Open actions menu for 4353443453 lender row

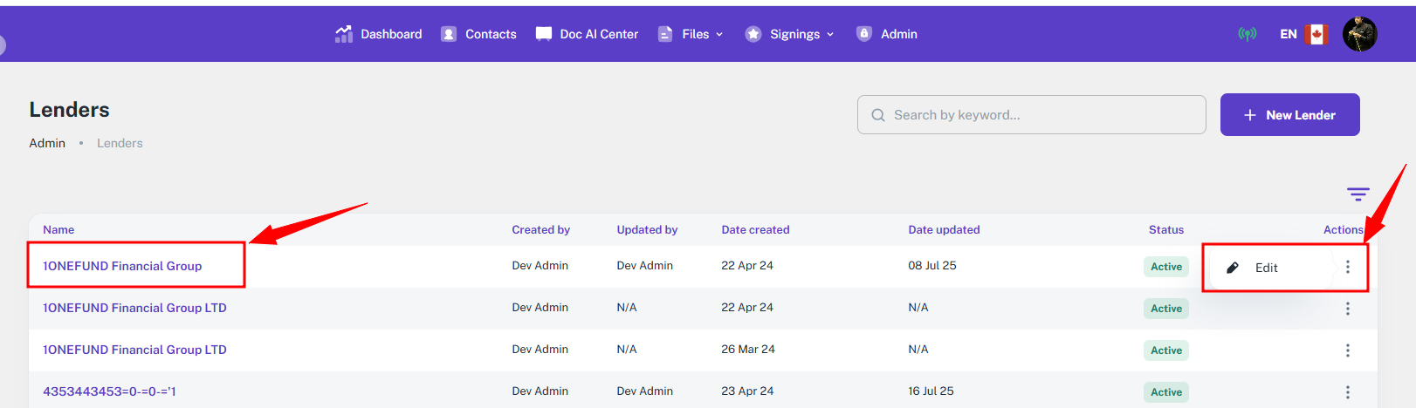[x=1348, y=392]
